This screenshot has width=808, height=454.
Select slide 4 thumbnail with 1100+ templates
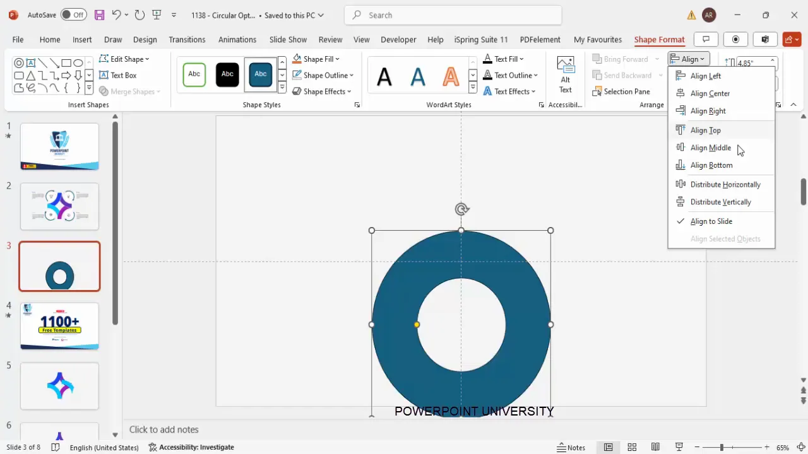tap(59, 326)
